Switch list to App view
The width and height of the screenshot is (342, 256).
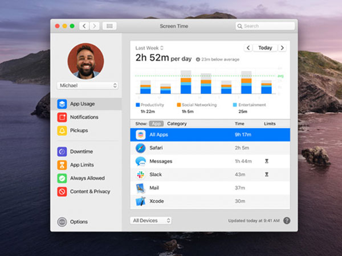[x=156, y=123]
